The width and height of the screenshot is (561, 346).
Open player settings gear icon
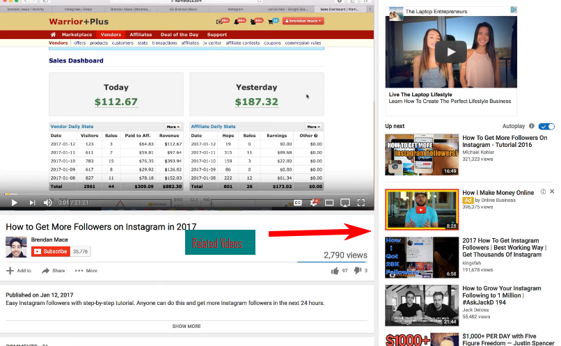point(313,203)
